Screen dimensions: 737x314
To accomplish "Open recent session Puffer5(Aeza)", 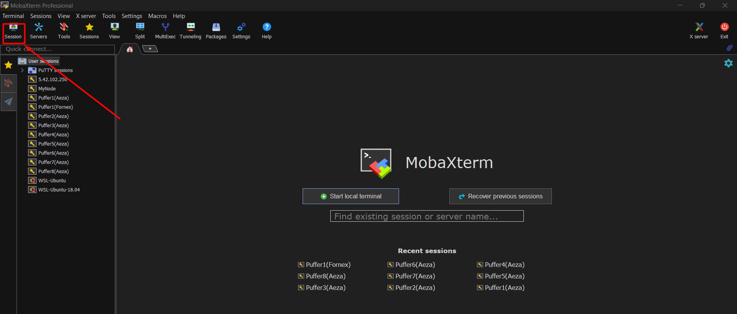I will pyautogui.click(x=501, y=276).
